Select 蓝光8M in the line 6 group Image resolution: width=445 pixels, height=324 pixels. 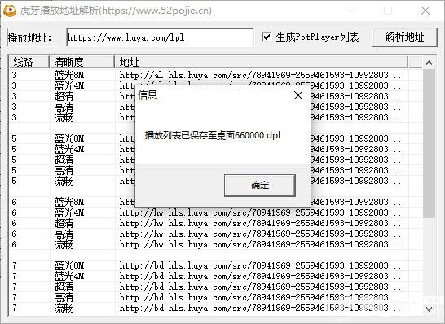(x=69, y=203)
